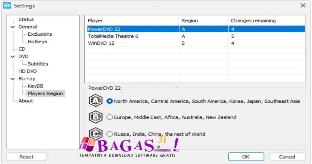
Task: Select Europe, Middle East, Africa radio button
Action: [x=110, y=117]
